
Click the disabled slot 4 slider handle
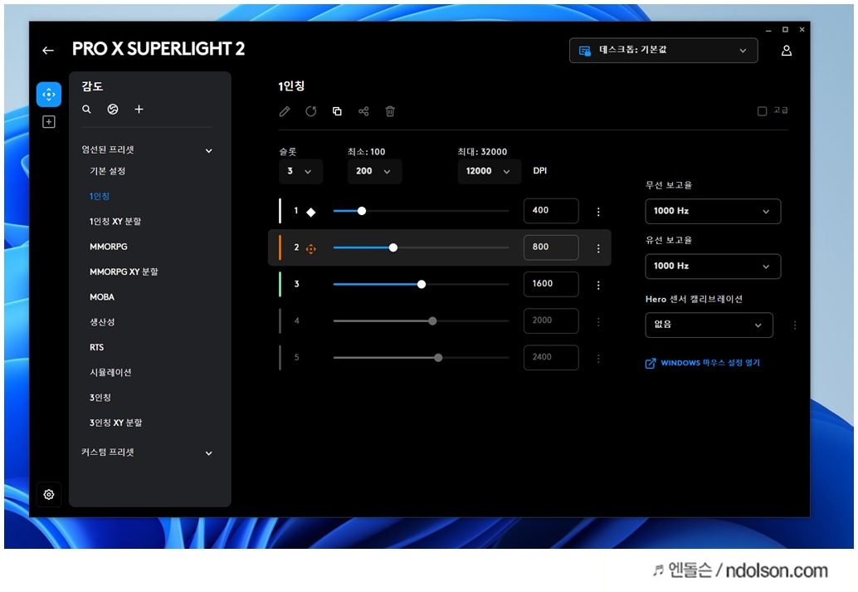pyautogui.click(x=432, y=321)
